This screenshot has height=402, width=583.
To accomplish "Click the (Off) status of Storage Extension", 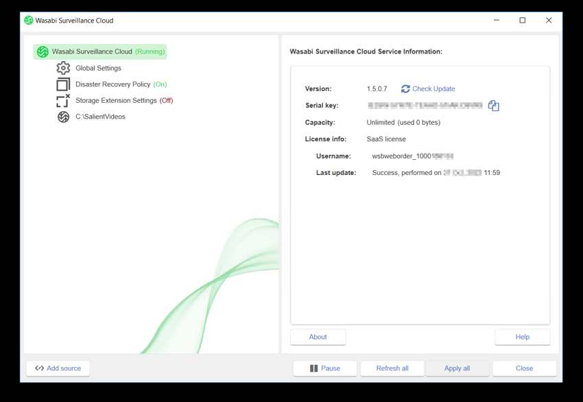I will point(166,100).
